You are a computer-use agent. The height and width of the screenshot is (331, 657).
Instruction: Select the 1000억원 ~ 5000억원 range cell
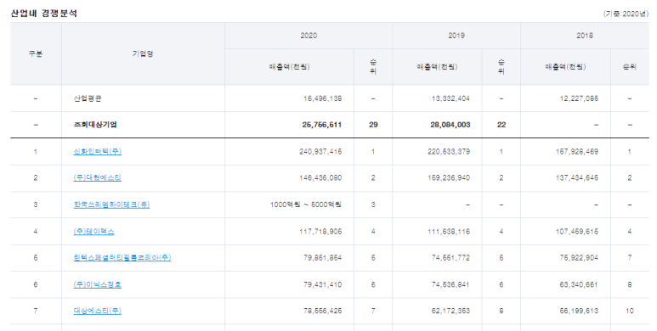click(306, 205)
